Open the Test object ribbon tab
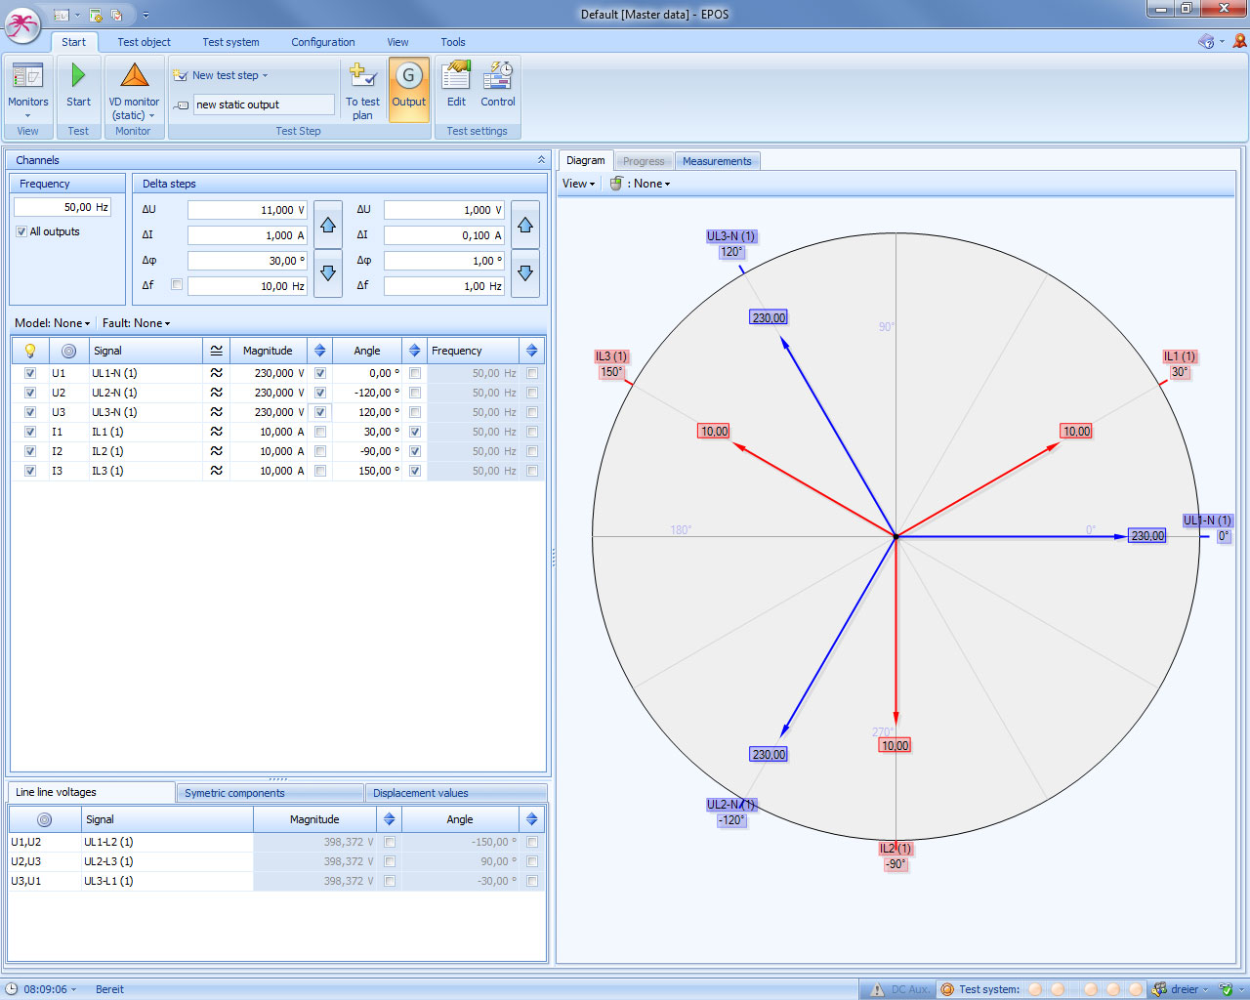Screen dimensions: 1250x1000 [x=144, y=42]
